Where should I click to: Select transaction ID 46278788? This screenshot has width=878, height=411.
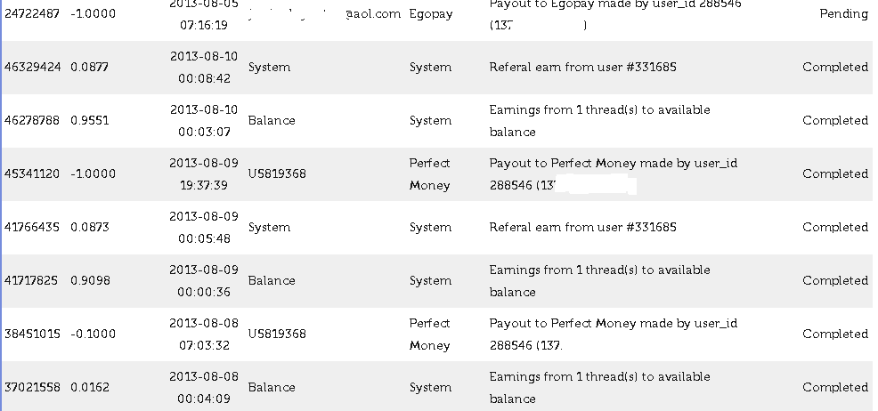click(32, 121)
